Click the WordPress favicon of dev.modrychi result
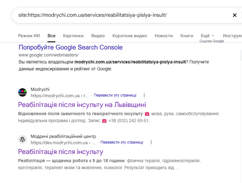242x183 pixels. (23, 139)
